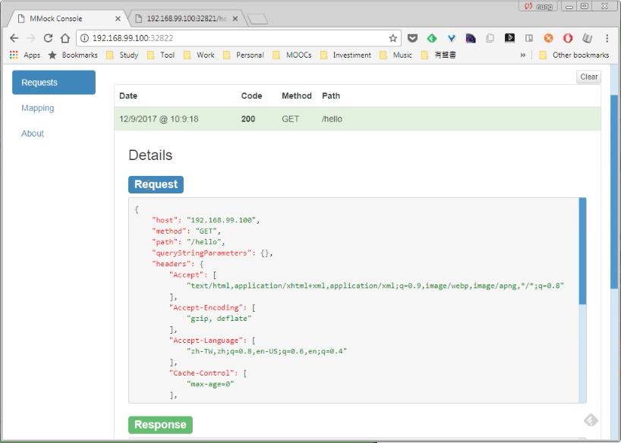Click the page vertical scrollbar thumb
Viewport: 621px width, 443px height.
[x=614, y=192]
